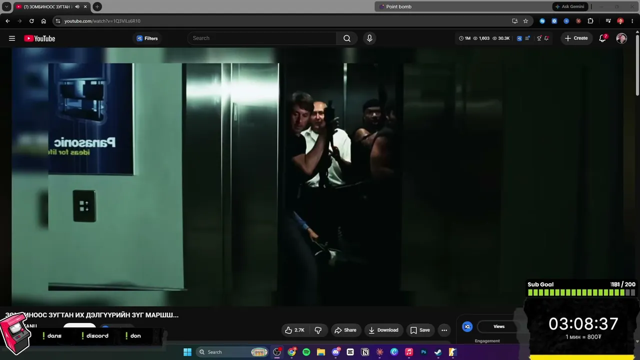Open the vidIQ trophy icon
The image size is (640, 360).
coord(539,38)
